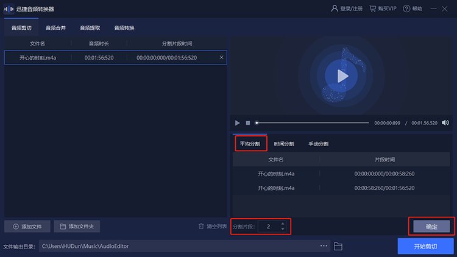Image resolution: width=457 pixels, height=257 pixels.
Task: Click the 片段时间 column header
Action: click(x=384, y=160)
